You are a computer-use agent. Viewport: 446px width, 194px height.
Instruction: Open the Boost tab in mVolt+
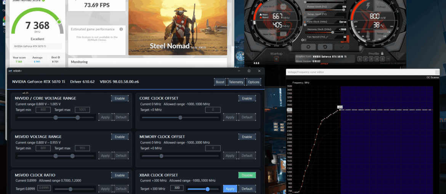point(220,82)
